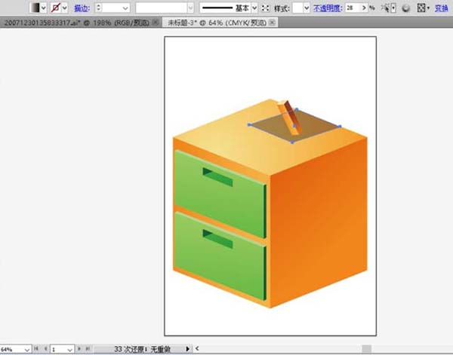Go to the first artboard
Screen dimensions: 453x355
point(36,349)
